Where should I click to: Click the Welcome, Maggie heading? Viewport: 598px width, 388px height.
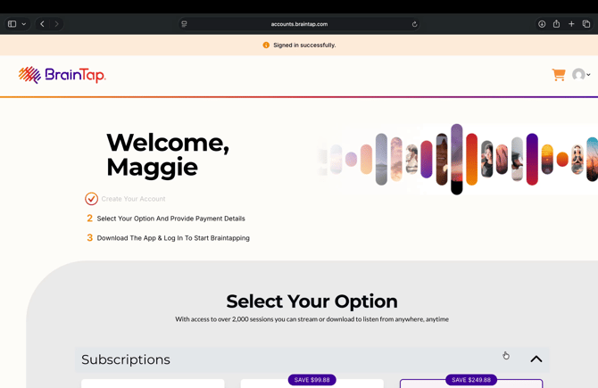168,154
